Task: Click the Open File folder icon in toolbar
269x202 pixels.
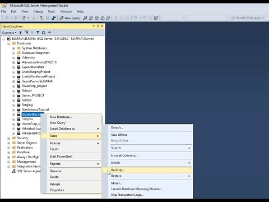Action: click(42, 18)
